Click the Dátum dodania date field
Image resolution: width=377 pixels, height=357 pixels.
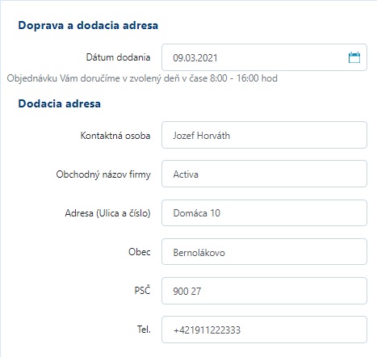point(264,57)
